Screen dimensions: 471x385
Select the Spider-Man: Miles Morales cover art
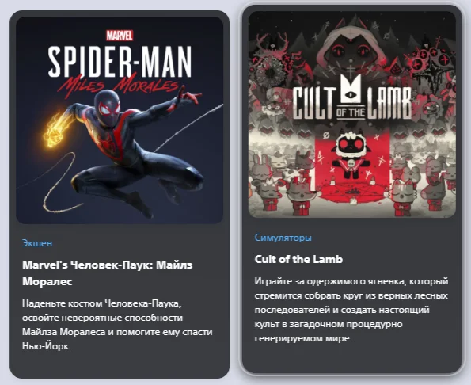tap(120, 120)
